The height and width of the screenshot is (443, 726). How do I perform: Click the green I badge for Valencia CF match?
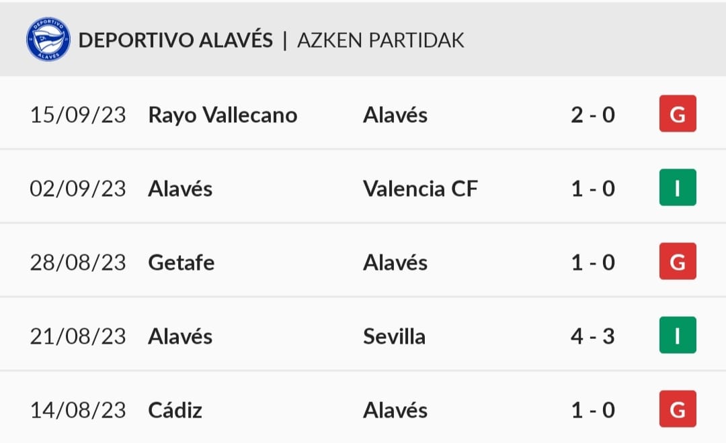click(x=678, y=188)
